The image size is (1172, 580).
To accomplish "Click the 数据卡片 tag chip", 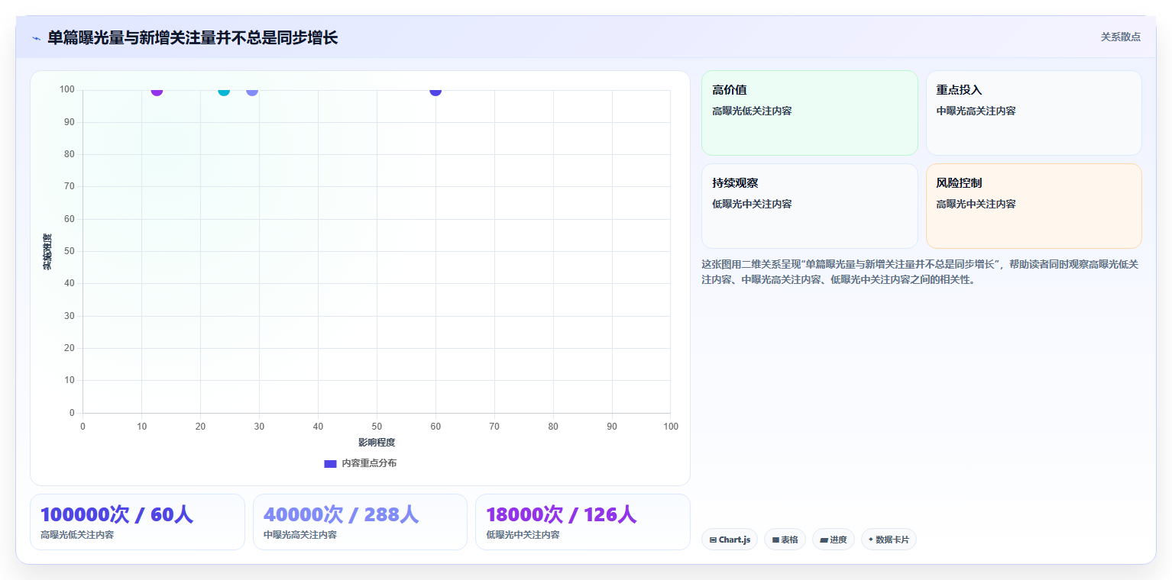I will [889, 540].
